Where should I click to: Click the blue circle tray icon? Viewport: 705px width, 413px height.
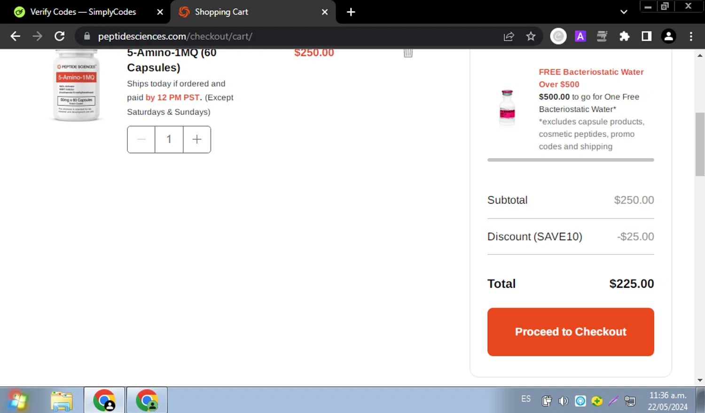tap(580, 401)
